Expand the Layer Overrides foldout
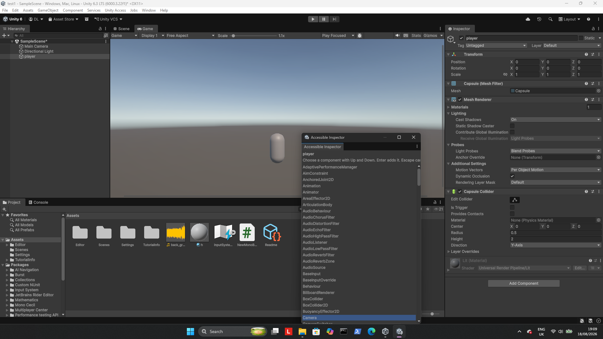The height and width of the screenshot is (339, 603). [448, 251]
